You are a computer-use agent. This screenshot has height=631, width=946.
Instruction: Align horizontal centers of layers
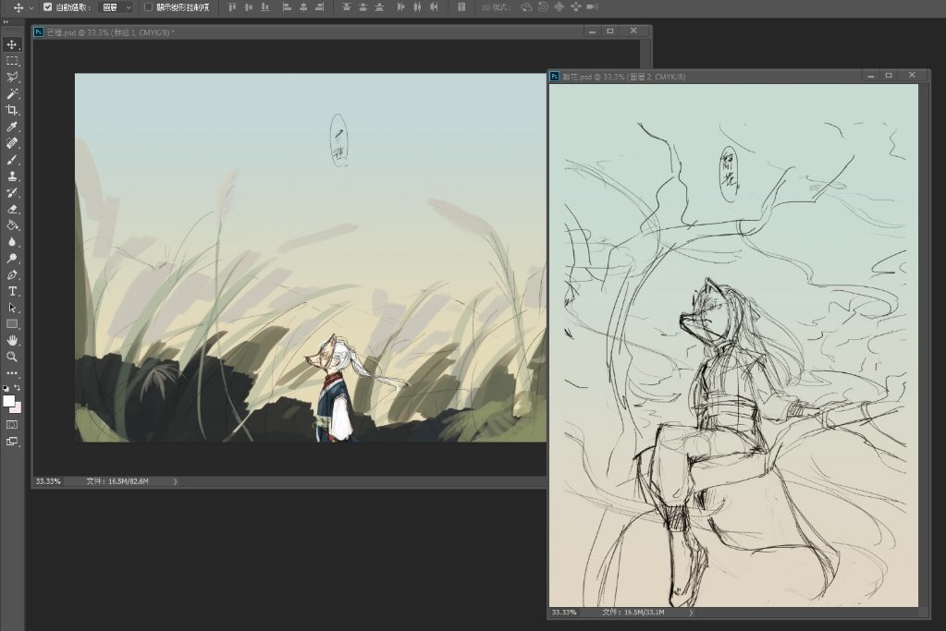pyautogui.click(x=303, y=7)
